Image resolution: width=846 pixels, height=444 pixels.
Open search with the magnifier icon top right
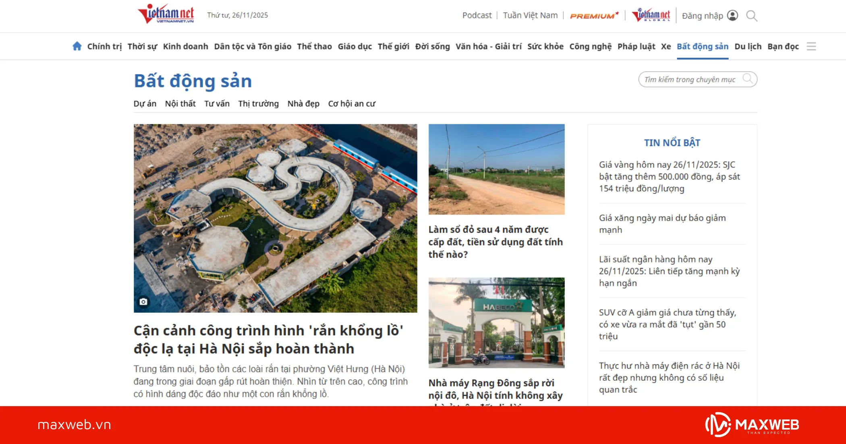(x=751, y=16)
